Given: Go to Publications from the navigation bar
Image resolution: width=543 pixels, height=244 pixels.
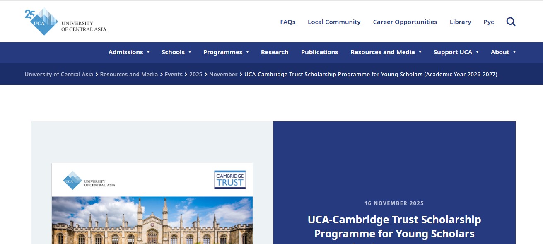Looking at the screenshot, I should pos(319,52).
